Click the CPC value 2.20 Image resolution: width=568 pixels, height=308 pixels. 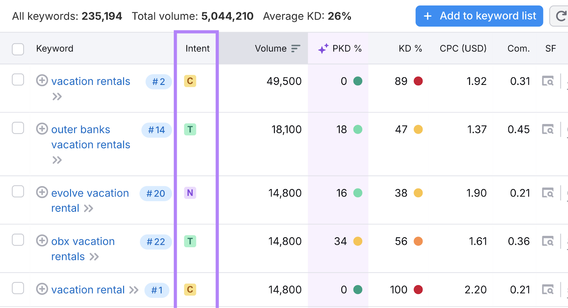[x=475, y=290]
